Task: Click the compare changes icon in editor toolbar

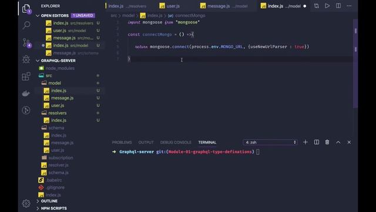Action: [x=317, y=6]
